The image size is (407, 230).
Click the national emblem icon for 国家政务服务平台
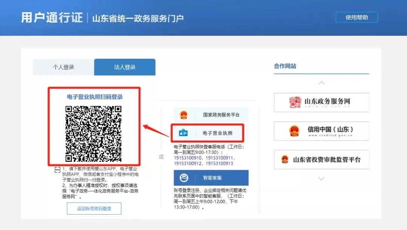[184, 115]
